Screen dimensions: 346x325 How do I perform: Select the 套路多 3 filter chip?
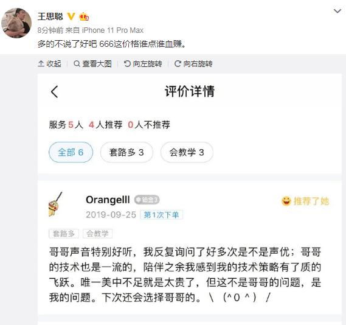coord(126,152)
